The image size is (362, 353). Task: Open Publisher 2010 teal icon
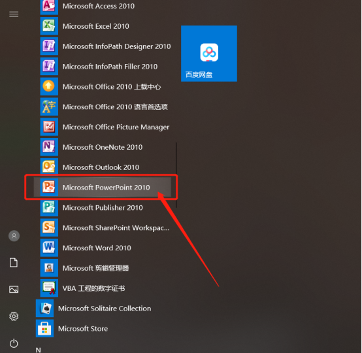[49, 207]
